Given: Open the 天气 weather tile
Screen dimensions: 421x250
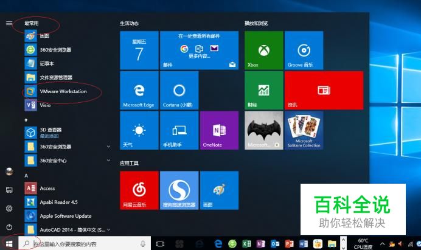Looking at the screenshot, I should (139, 130).
